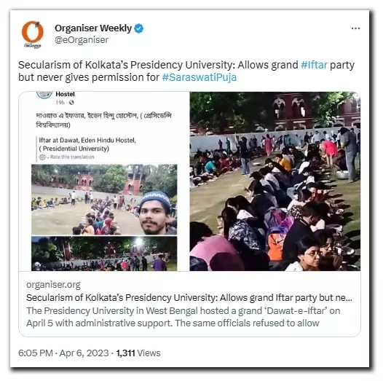Viewport: 383px width, 381px height.
Task: Open the night panorama photo thumbnail
Action: click(x=104, y=254)
